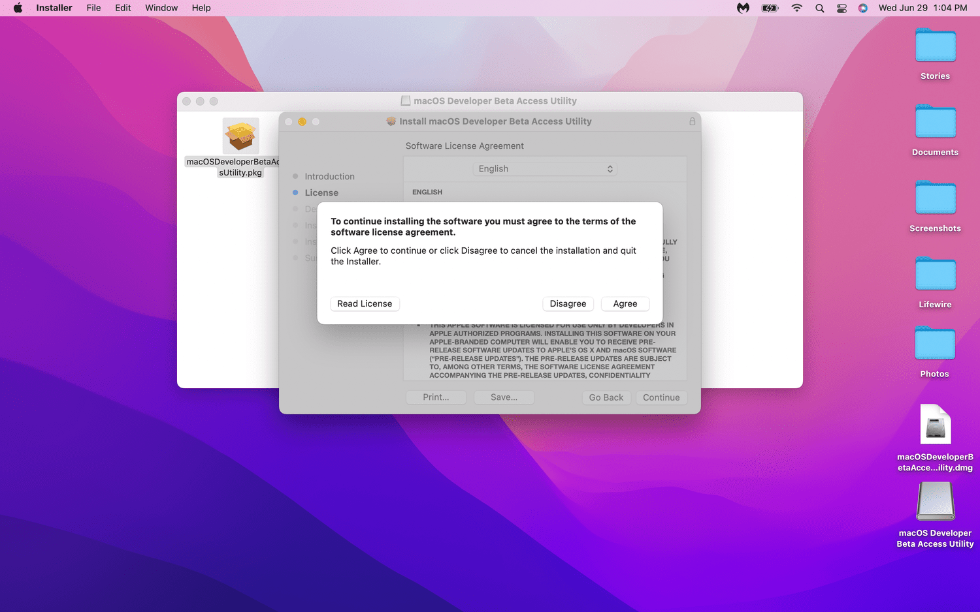Screen dimensions: 980x612
Task: Select the Photos folder on desktop
Action: click(x=935, y=344)
